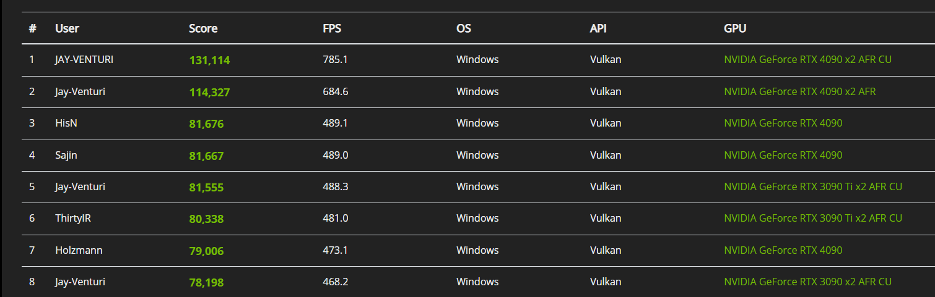
Task: Click HisN's GeForce RTX 4090 GPU link
Action: [783, 123]
